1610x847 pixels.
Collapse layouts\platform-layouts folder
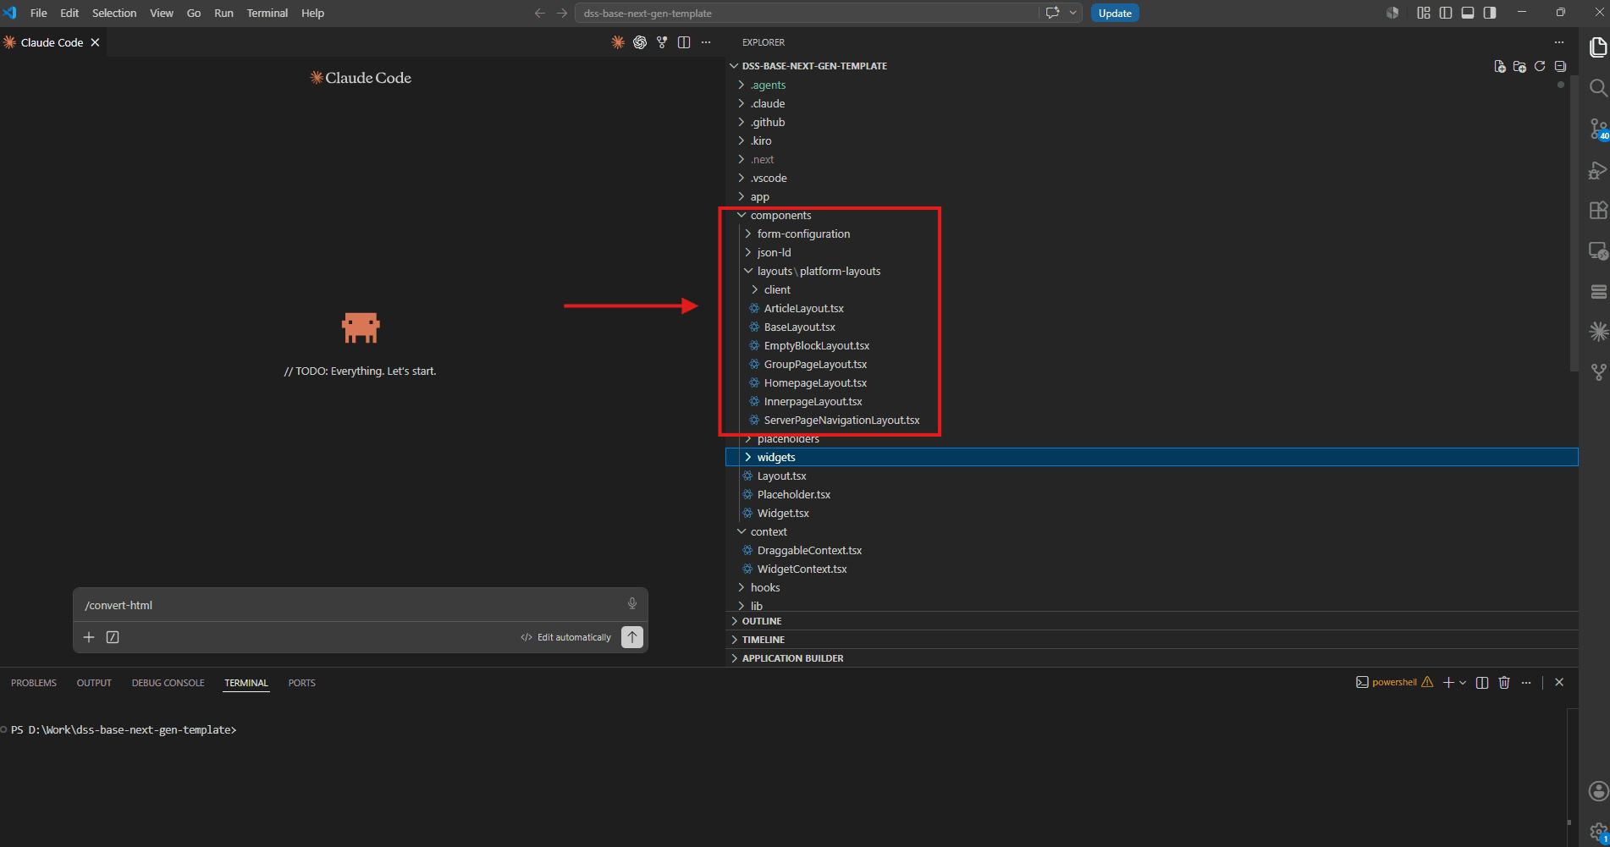click(x=1151, y=271)
